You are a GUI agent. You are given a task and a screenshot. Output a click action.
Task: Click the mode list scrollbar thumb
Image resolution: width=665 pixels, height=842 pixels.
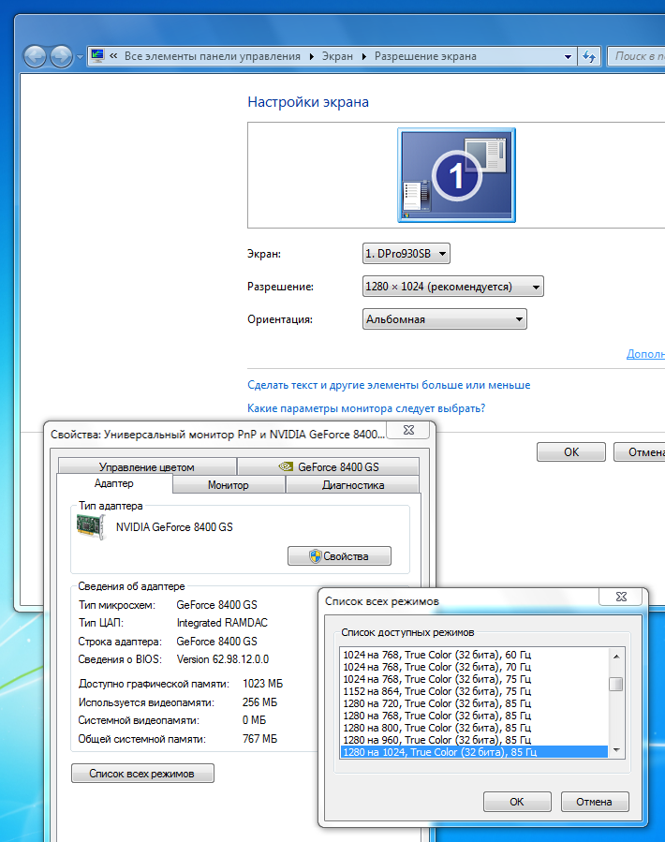(616, 684)
